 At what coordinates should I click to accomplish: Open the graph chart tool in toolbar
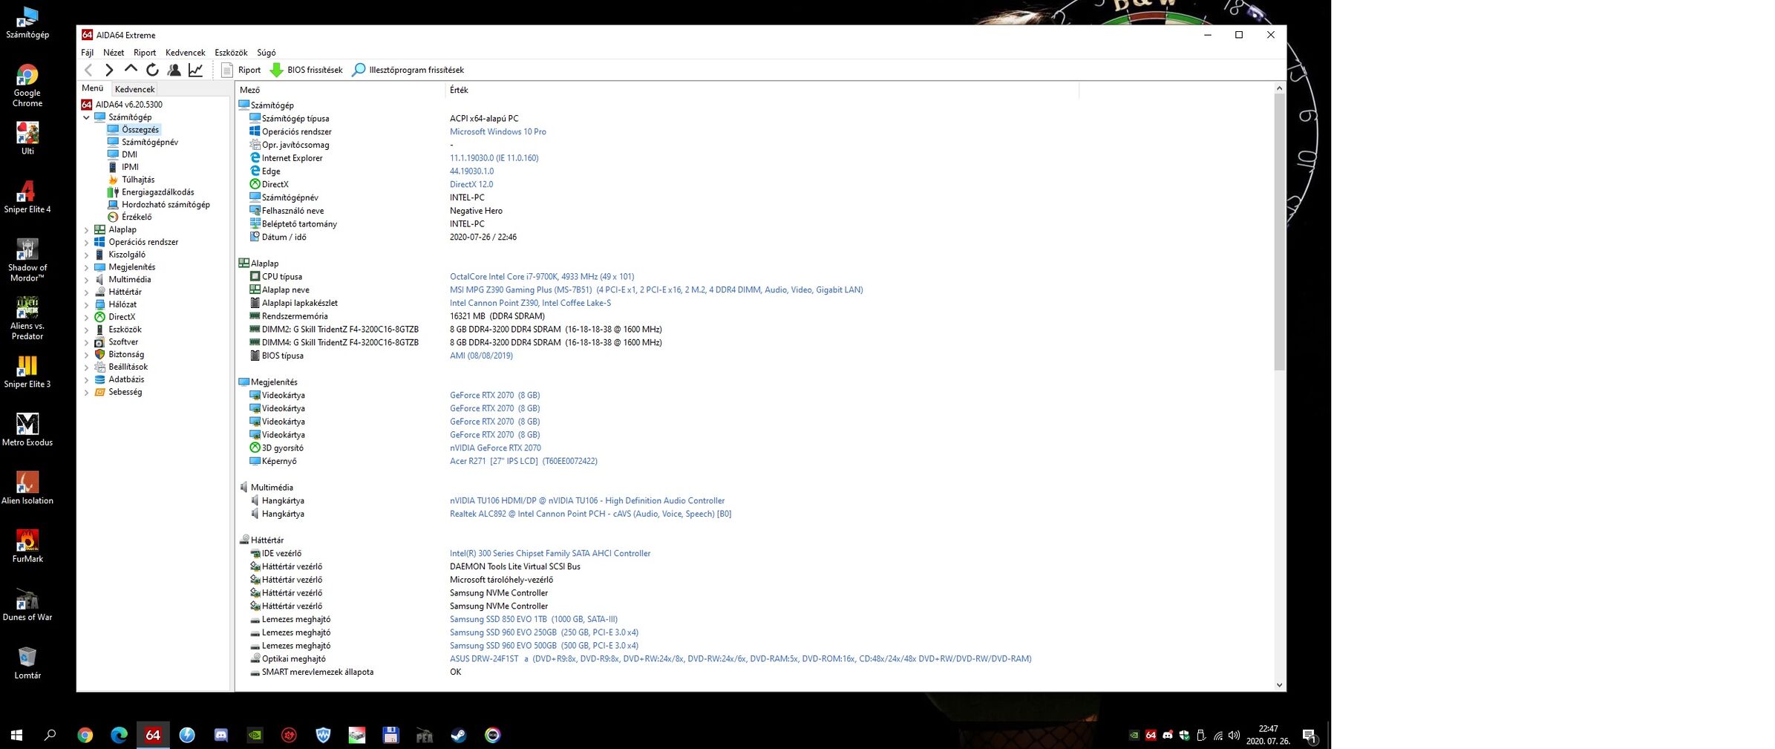195,70
